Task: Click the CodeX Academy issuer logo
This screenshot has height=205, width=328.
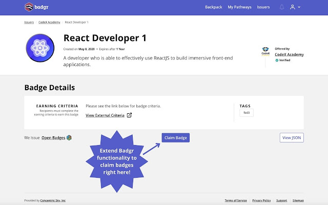Action: tap(265, 51)
